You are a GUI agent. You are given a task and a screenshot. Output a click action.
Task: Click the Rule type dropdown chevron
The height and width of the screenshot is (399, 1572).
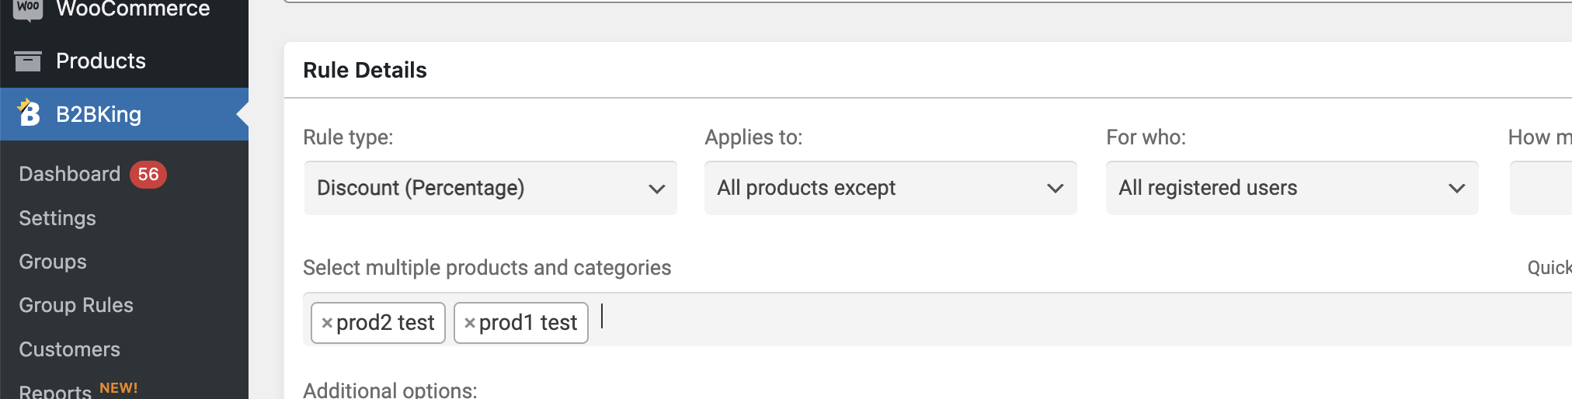pos(657,189)
